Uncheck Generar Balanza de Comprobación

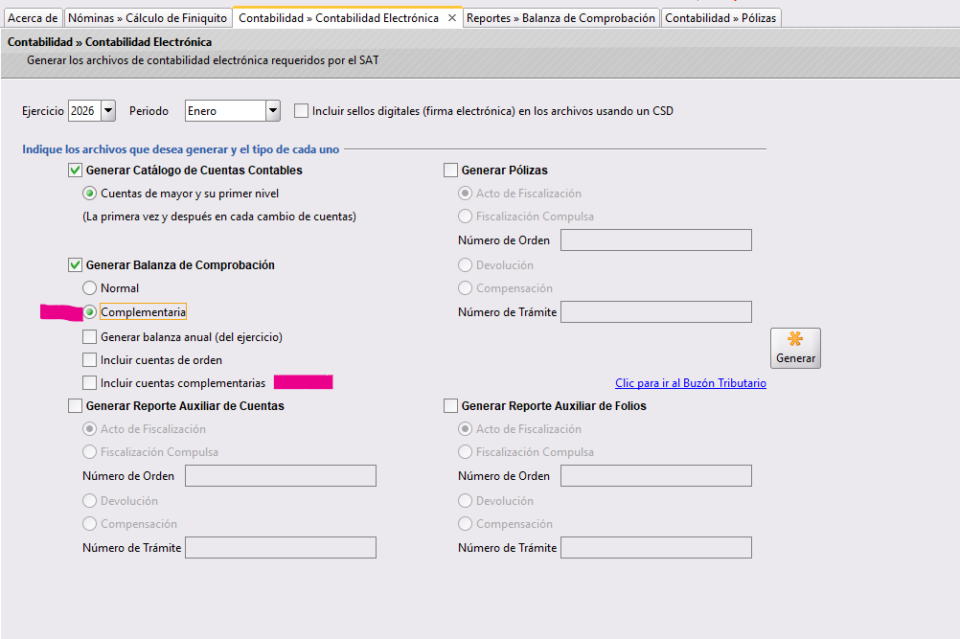click(x=76, y=265)
